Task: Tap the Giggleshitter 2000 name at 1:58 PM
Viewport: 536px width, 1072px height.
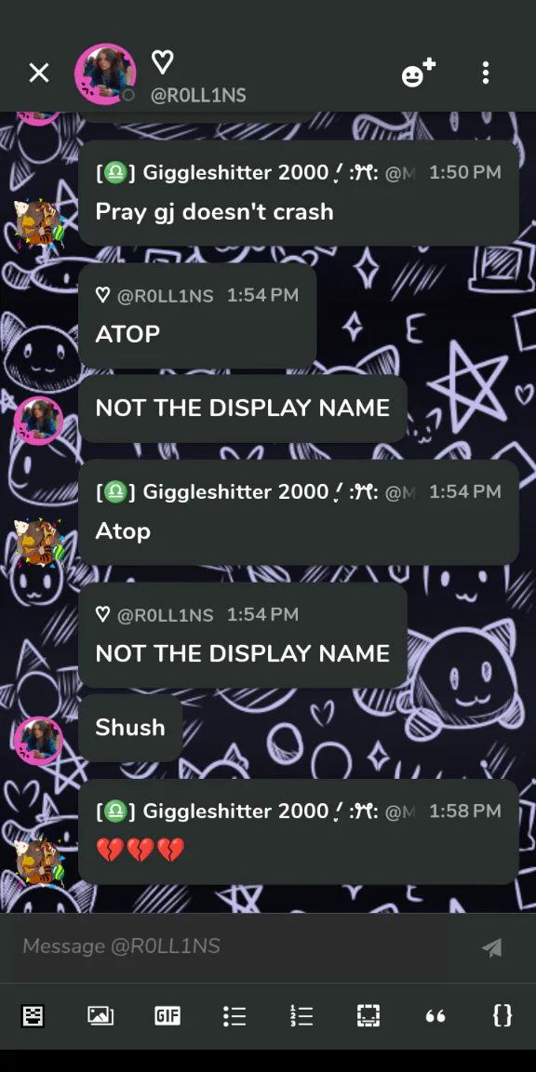Action: (236, 811)
